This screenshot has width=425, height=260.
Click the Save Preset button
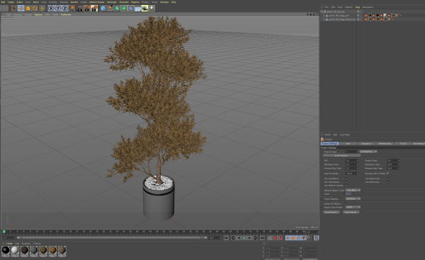tap(351, 212)
